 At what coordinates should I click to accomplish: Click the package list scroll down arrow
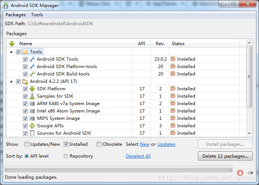pyautogui.click(x=249, y=133)
